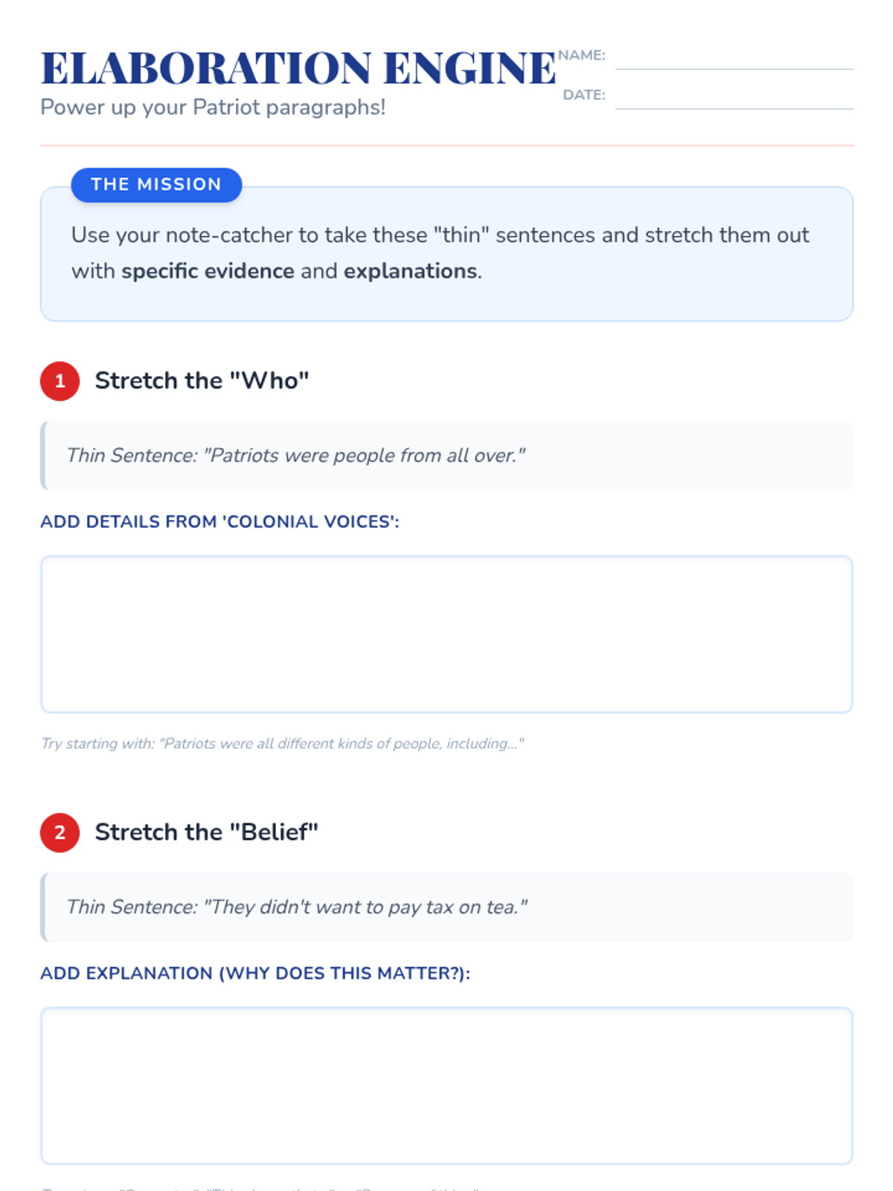The height and width of the screenshot is (1191, 893).
Task: Click into the 'Colonial Voices' details answer box
Action: click(446, 634)
